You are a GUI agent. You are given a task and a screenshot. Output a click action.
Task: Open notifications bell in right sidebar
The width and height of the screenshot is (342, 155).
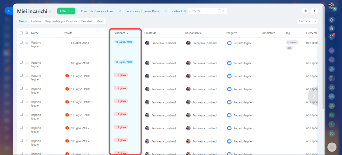coord(332,20)
